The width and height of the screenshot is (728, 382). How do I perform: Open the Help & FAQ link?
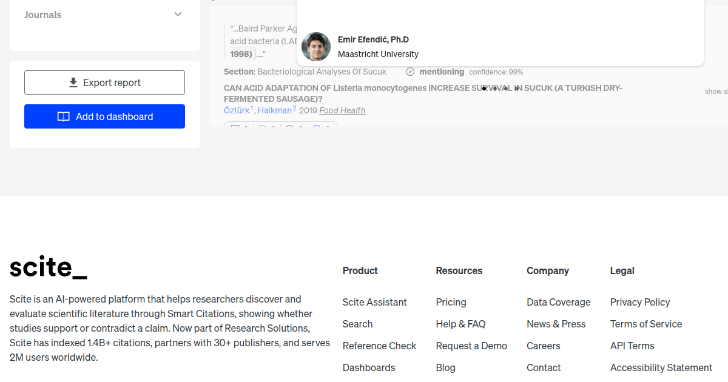coord(460,324)
